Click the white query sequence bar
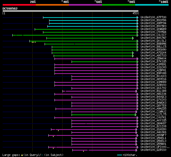Image resolution: width=171 pixels, height=157 pixels. point(71,11)
